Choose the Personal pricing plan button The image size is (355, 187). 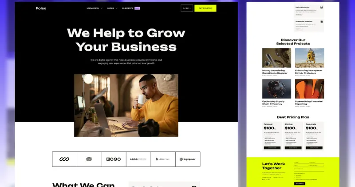[x=272, y=148]
